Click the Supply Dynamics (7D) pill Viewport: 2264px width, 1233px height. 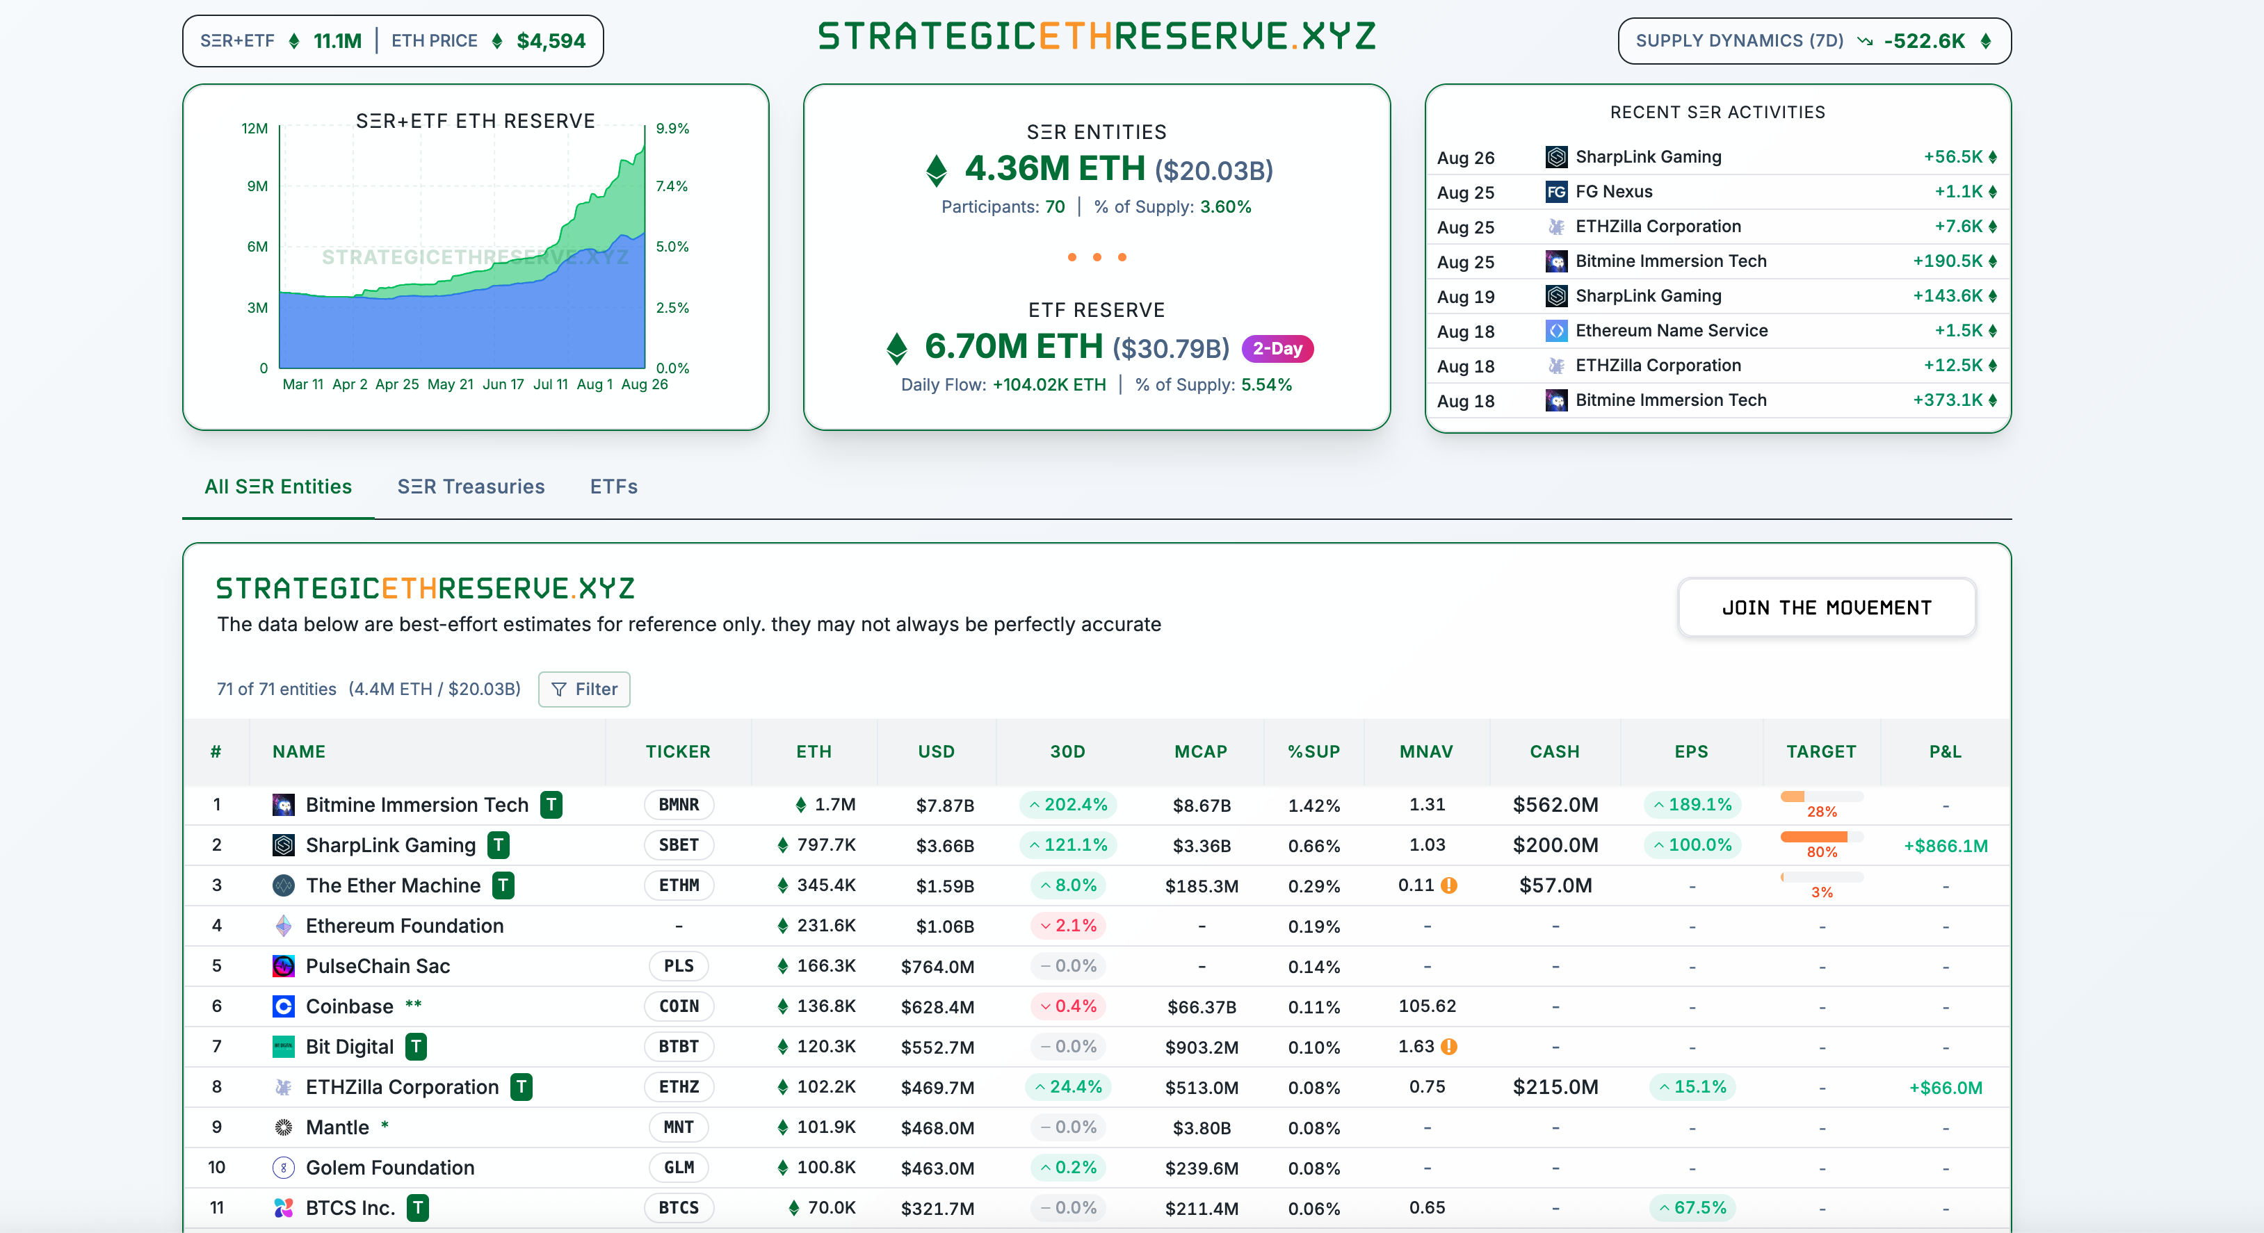point(1814,41)
